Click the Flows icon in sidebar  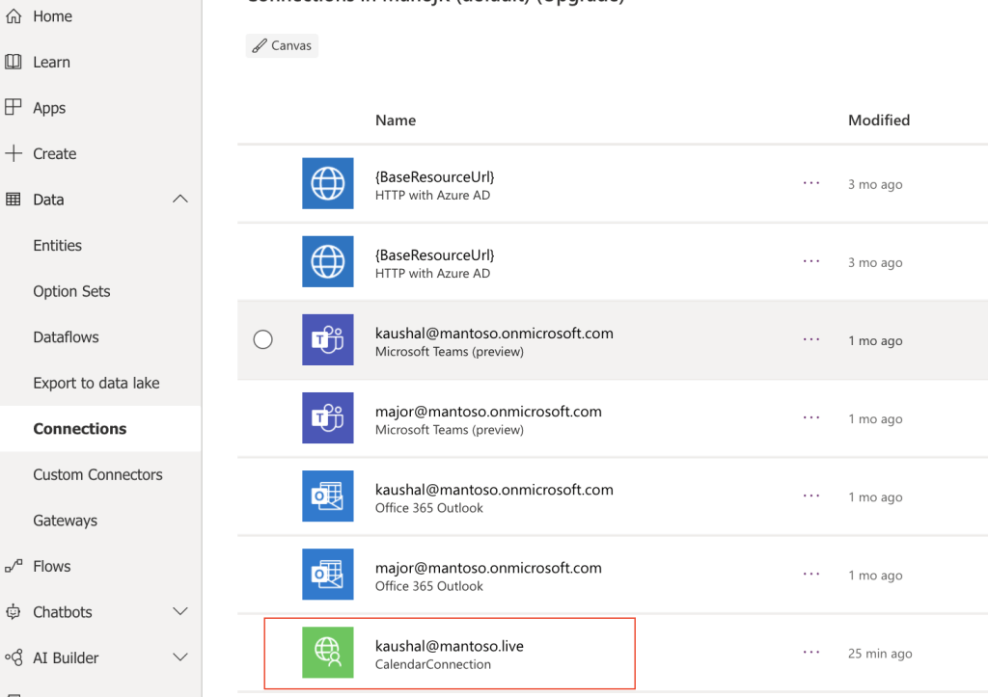click(14, 566)
